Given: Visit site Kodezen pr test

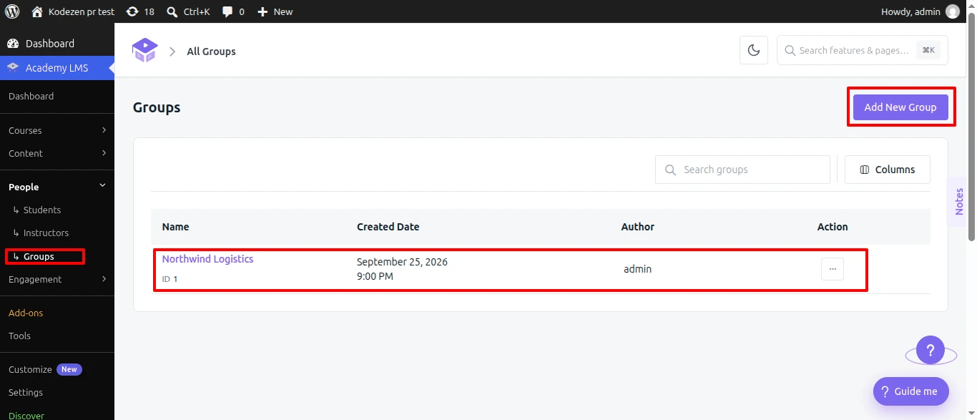Looking at the screenshot, I should tap(73, 11).
